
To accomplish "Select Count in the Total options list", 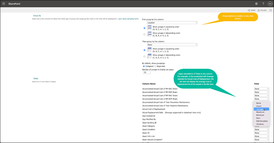I will click(261, 106).
